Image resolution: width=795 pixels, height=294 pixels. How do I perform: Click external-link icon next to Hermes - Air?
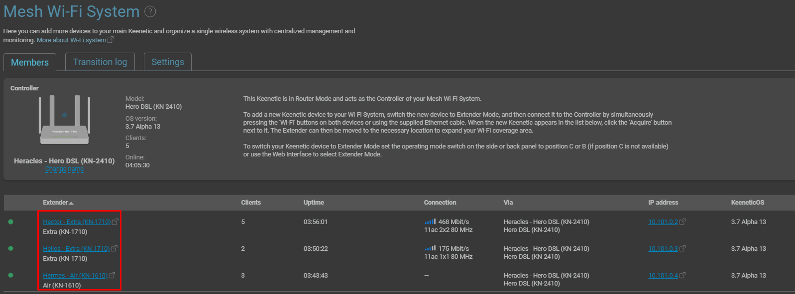pos(112,276)
